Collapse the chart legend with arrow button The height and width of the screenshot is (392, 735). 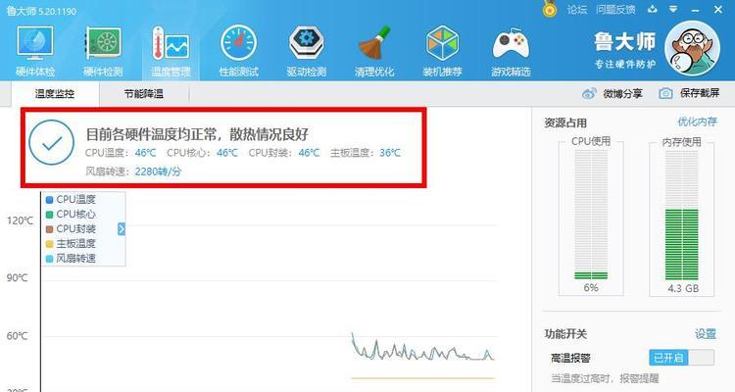click(x=122, y=228)
